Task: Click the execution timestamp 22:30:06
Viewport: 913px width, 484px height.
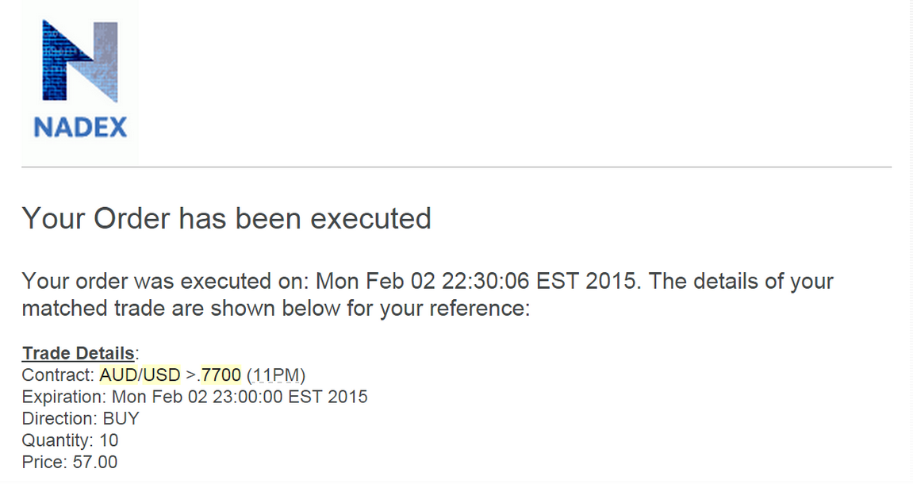Action: click(485, 282)
